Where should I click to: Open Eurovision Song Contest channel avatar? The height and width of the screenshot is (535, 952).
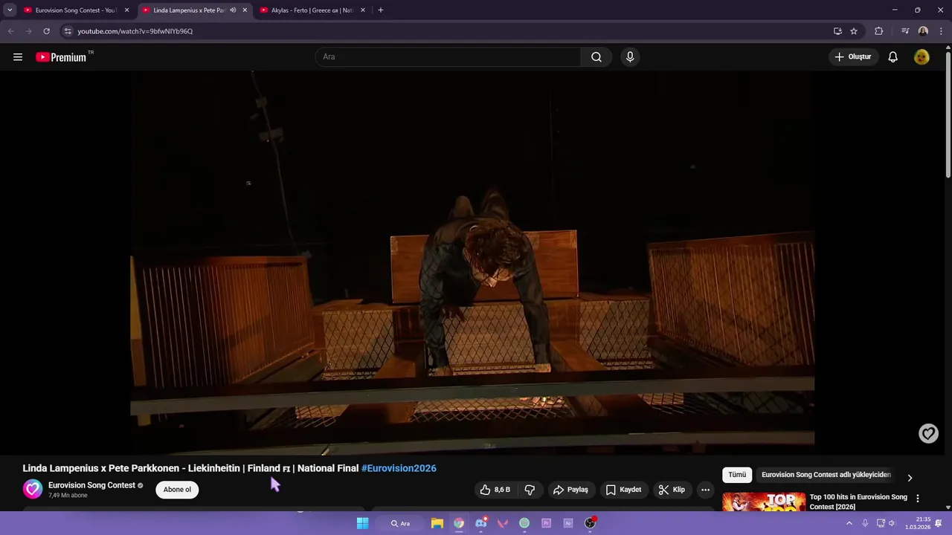(33, 489)
